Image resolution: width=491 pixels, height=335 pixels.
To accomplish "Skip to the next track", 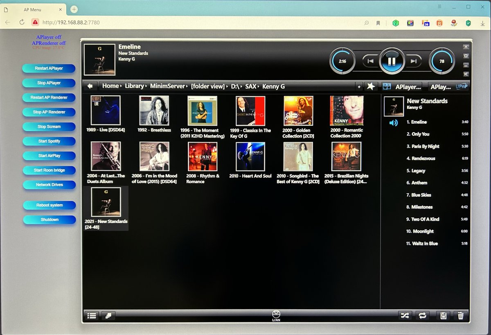I will coord(414,61).
